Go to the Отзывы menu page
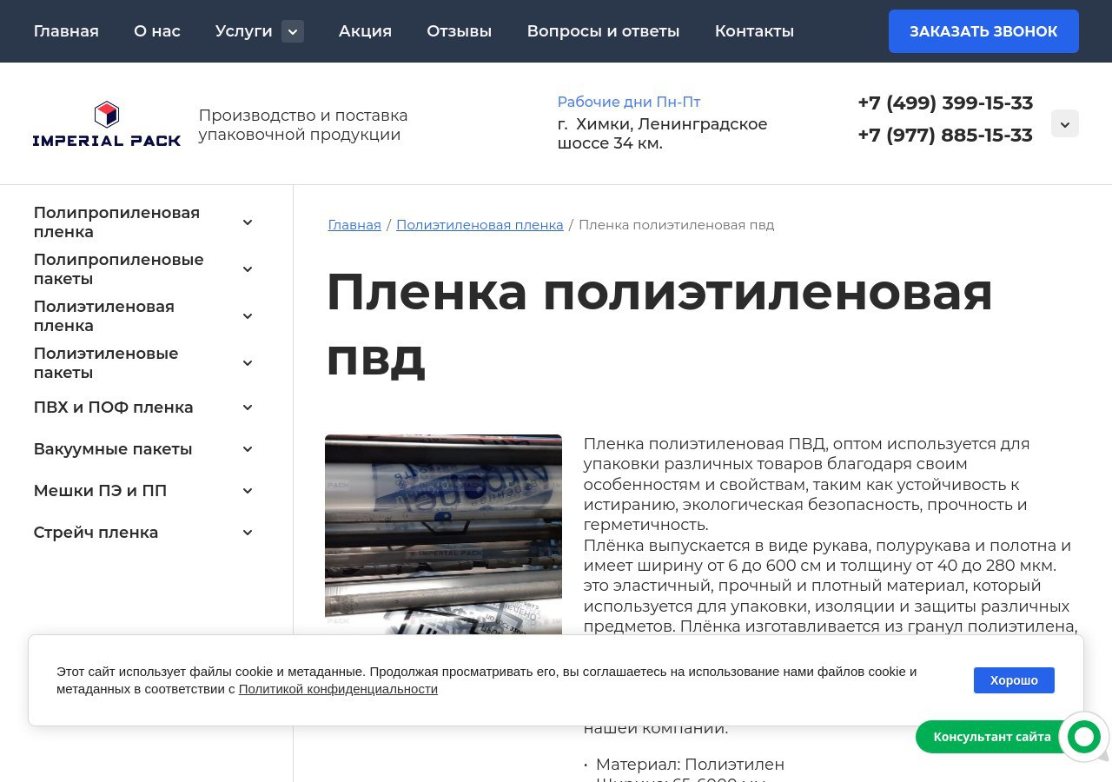 (x=459, y=31)
